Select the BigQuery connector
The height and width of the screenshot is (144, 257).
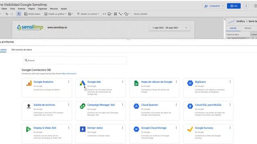[x=208, y=88]
